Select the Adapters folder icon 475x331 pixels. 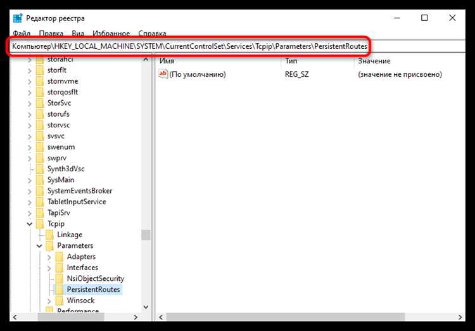click(x=59, y=257)
